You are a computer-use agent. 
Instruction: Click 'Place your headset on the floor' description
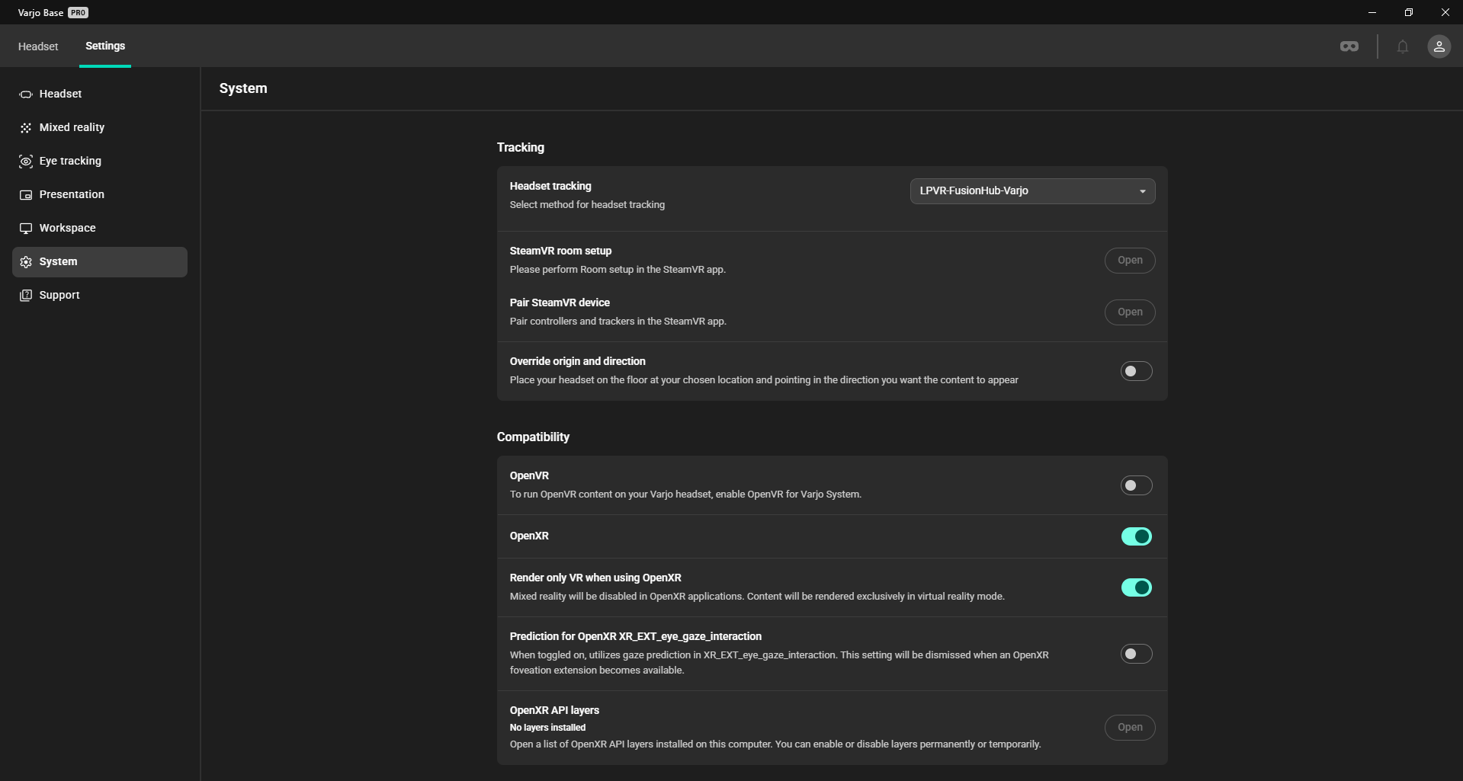[x=764, y=380]
